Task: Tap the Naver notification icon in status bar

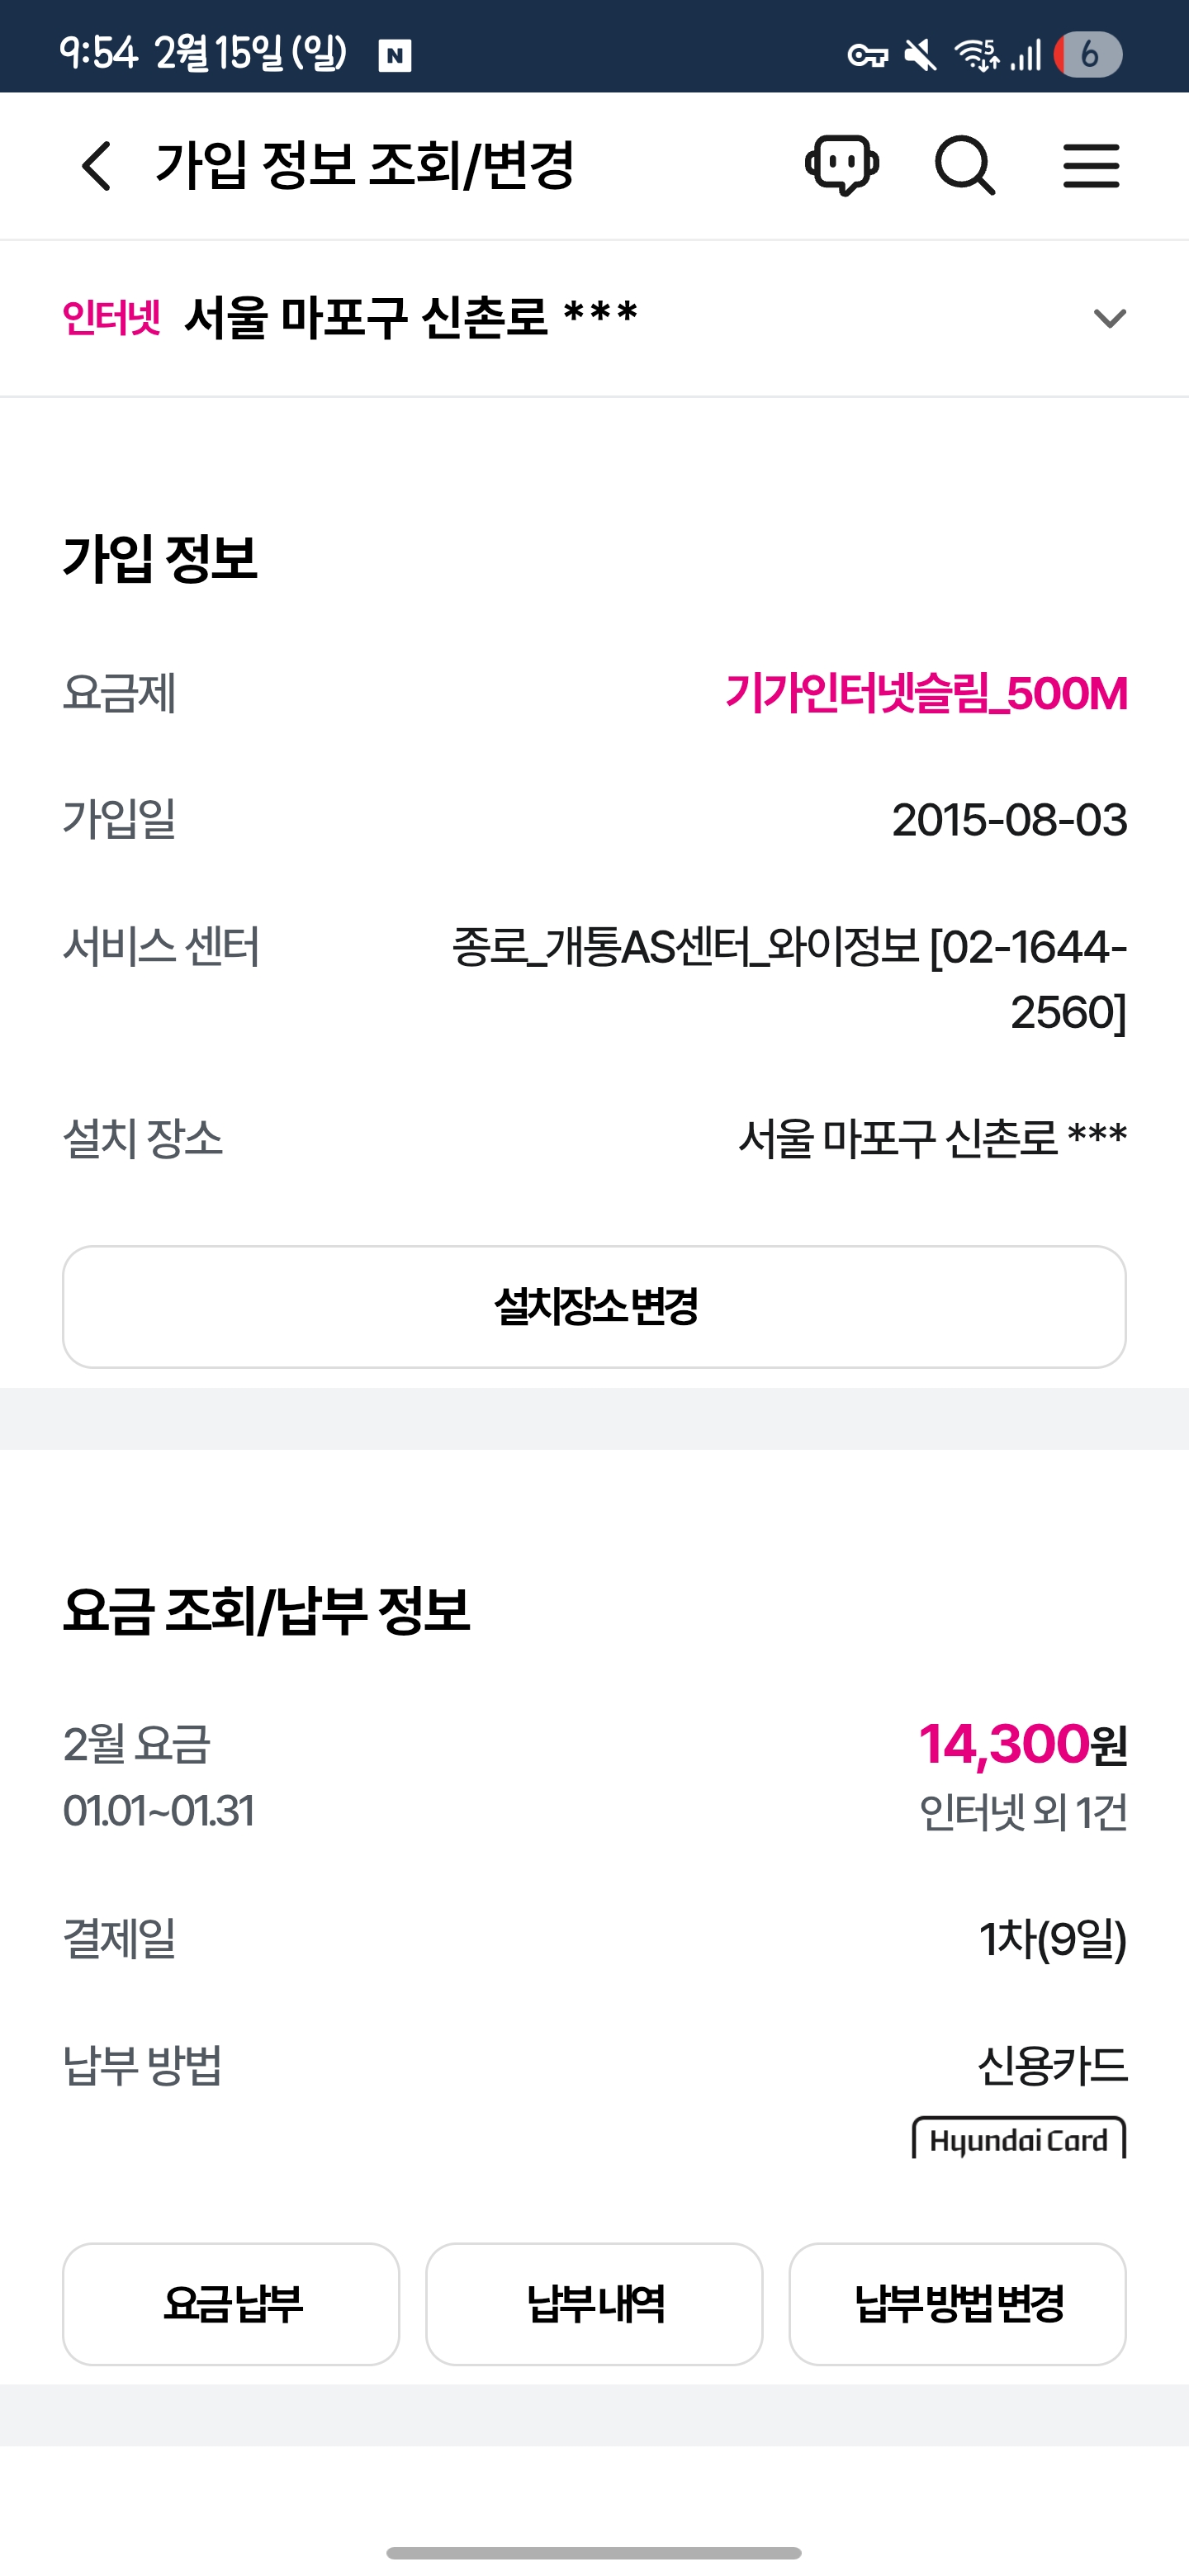Action: 395,55
